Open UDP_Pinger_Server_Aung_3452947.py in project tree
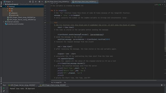166x93 pixels. click(21, 20)
